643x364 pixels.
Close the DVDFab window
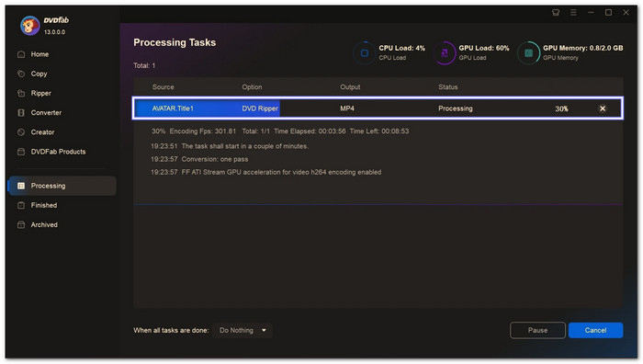point(626,12)
